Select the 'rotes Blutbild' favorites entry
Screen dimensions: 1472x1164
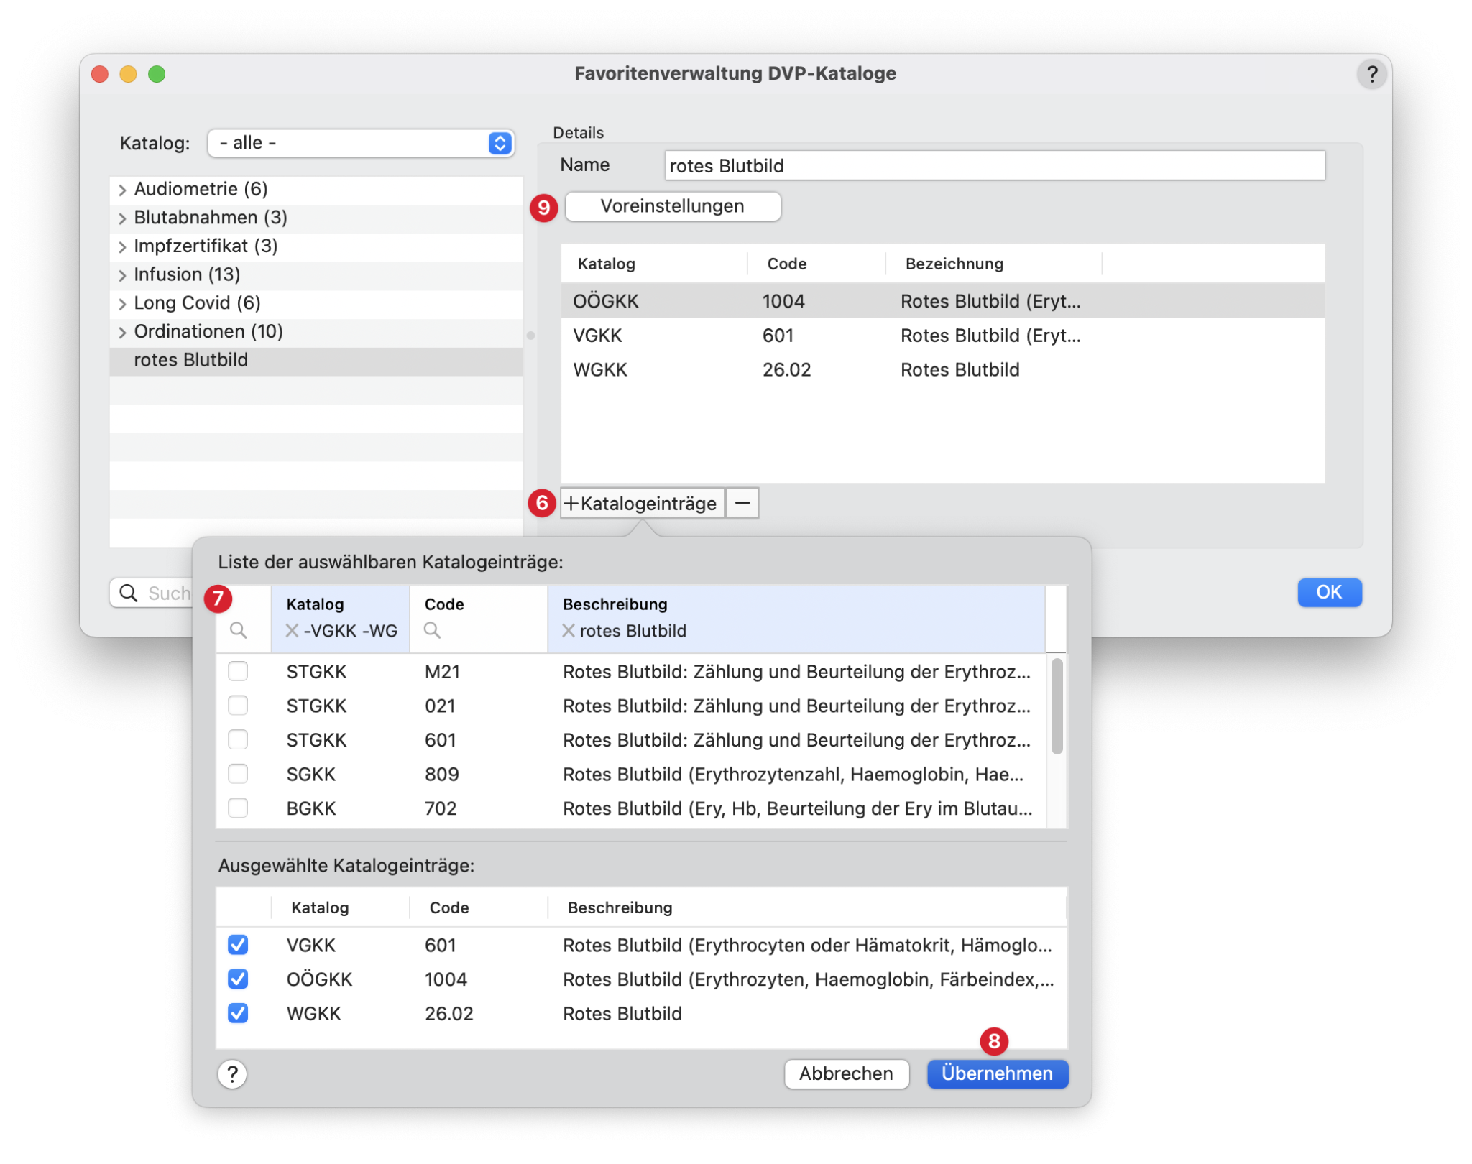pos(191,360)
